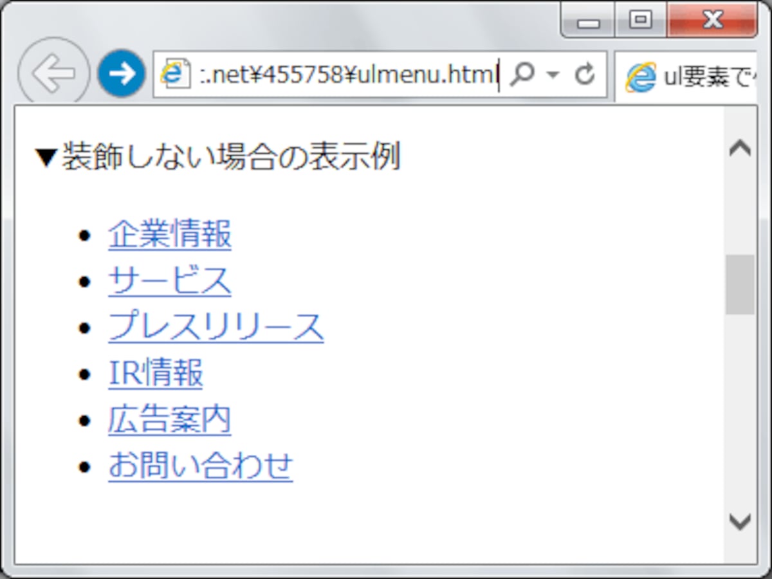Switch to the ul要素 browser tab
Screen dimensions: 772x579
click(686, 77)
